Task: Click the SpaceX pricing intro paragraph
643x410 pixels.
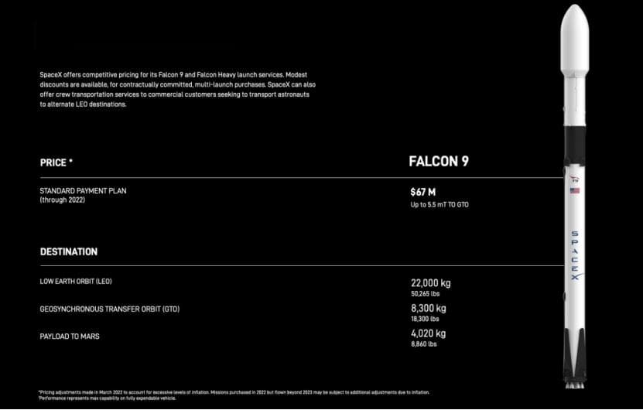Action: [177, 90]
